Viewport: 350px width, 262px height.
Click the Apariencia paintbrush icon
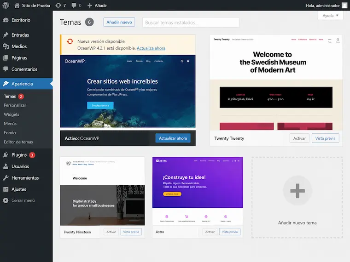click(6, 84)
